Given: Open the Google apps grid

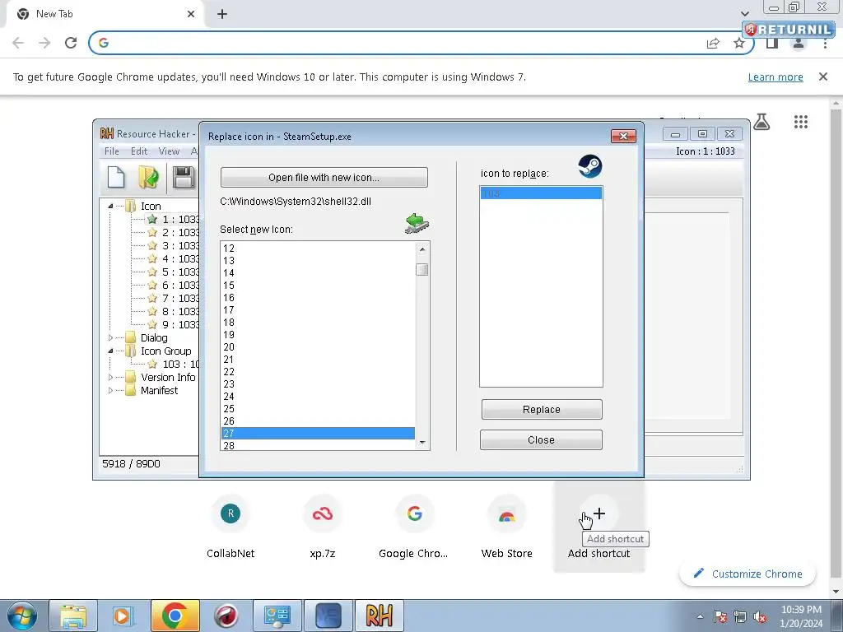Looking at the screenshot, I should pos(800,122).
